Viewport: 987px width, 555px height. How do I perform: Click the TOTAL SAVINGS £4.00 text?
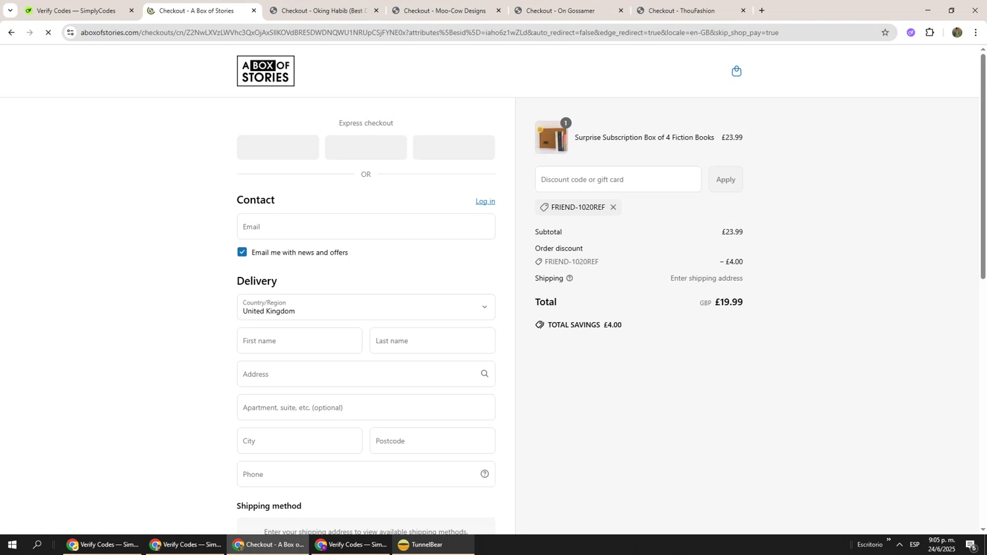[584, 325]
